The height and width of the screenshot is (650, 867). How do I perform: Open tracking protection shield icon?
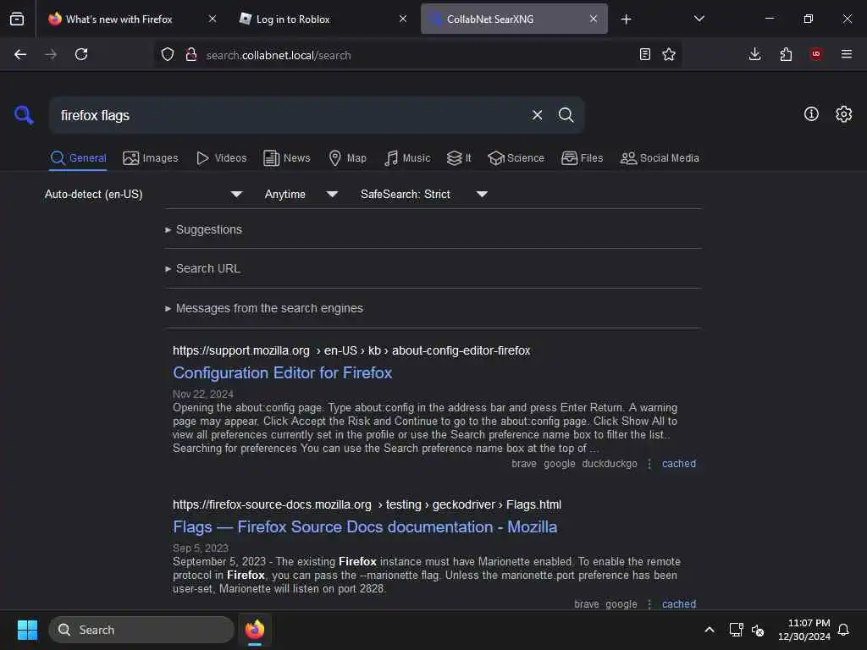coord(168,54)
